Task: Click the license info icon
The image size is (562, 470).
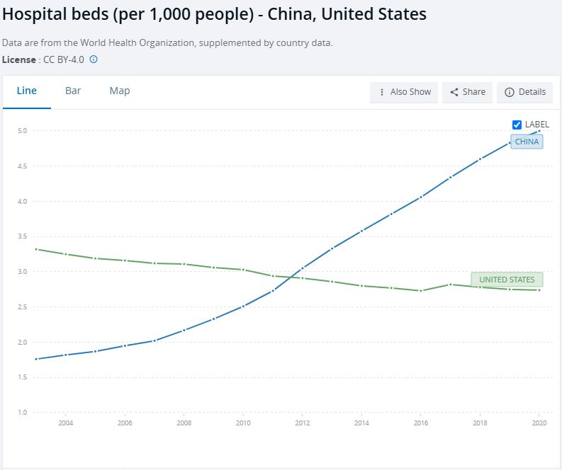Action: (x=94, y=59)
